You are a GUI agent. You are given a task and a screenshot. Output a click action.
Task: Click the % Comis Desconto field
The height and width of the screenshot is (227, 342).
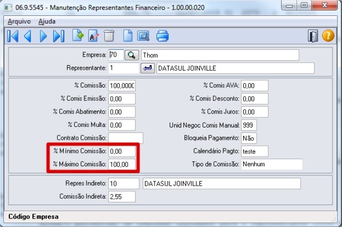click(x=255, y=99)
